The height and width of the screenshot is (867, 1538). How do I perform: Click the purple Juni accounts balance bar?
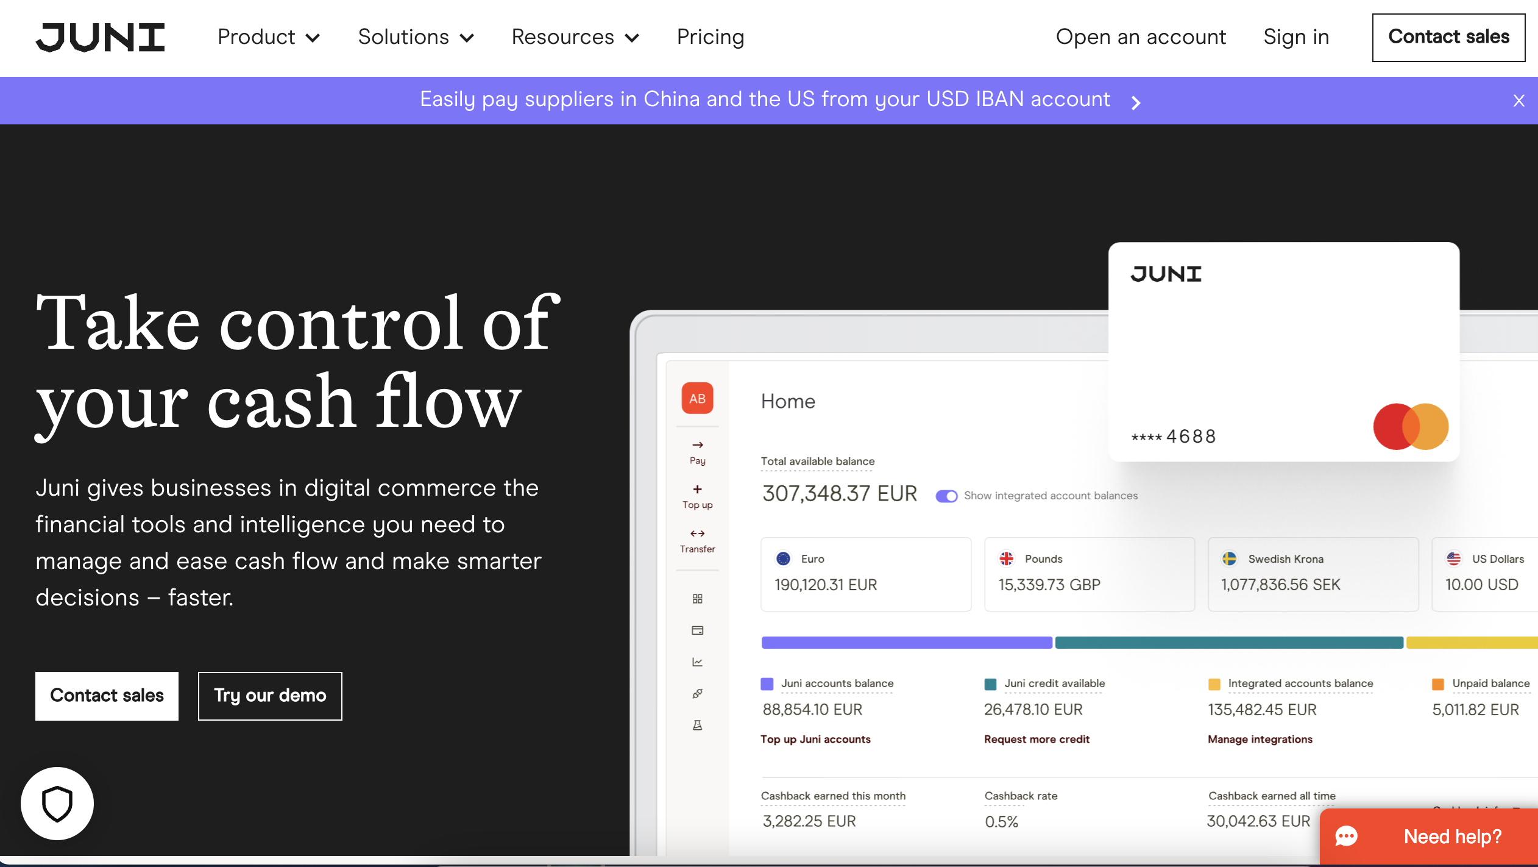pyautogui.click(x=906, y=643)
